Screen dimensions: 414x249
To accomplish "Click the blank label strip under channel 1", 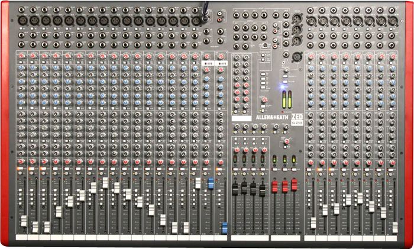I will (21, 238).
